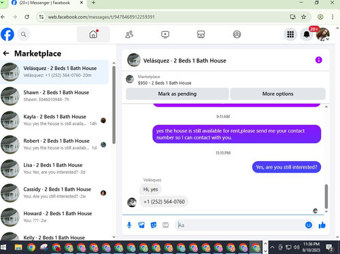This screenshot has height=254, width=340.
Task: Click the back arrow beside Marketplace
Action: point(6,54)
